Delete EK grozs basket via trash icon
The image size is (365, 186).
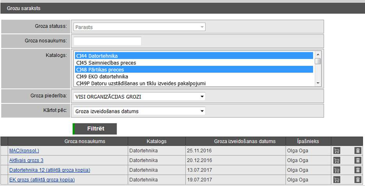click(x=358, y=180)
